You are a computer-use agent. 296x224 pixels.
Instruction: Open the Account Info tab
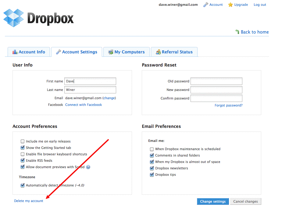click(29, 52)
